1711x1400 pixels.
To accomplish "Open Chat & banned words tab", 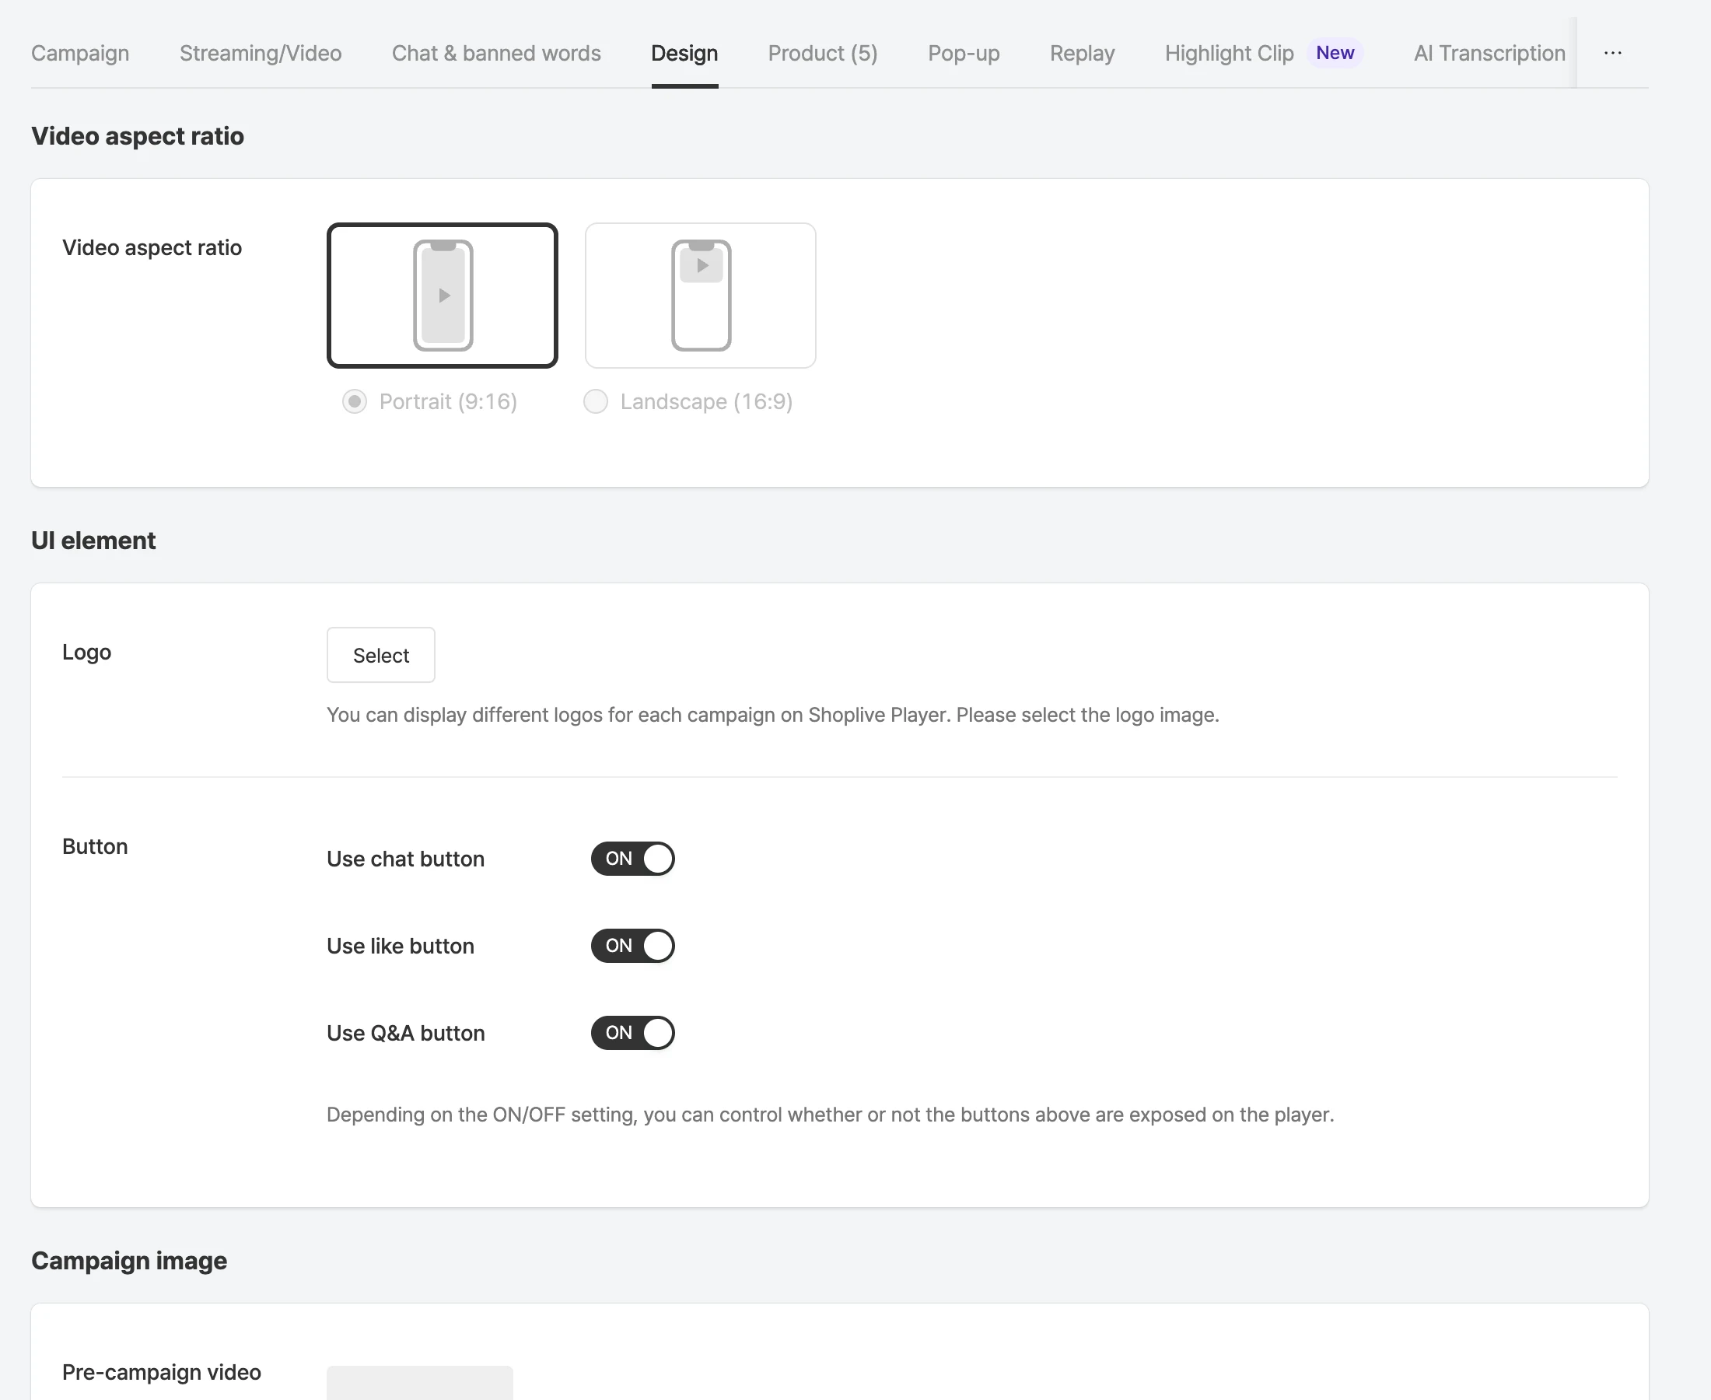I will click(496, 53).
